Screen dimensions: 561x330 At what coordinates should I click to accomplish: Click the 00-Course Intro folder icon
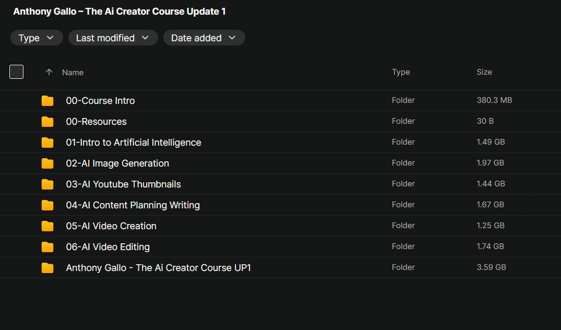[x=47, y=101]
